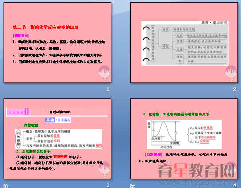Click the magenta bracketed heading on slide 1

[21, 36]
